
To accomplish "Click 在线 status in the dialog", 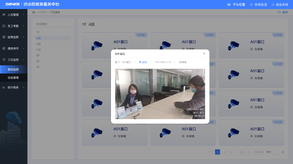I will click(143, 62).
